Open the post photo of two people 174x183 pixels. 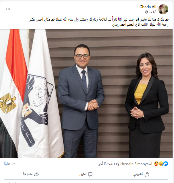tap(86, 94)
